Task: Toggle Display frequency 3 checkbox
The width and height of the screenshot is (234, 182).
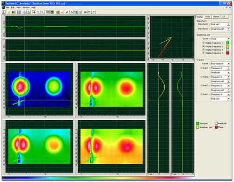Action: (x=204, y=50)
